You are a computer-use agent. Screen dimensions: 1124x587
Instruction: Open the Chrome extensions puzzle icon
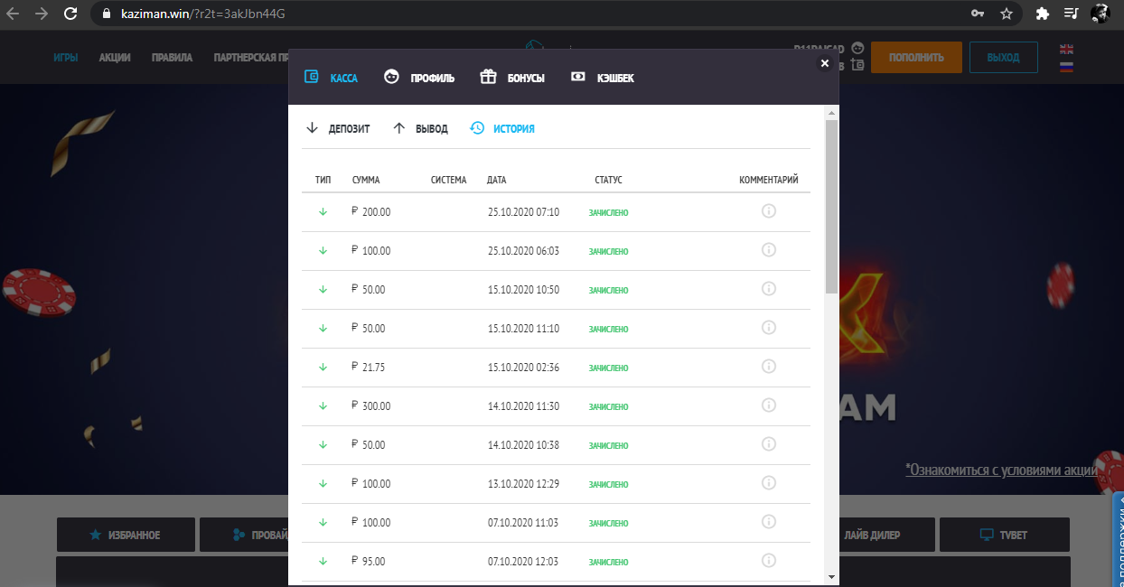click(x=1042, y=14)
